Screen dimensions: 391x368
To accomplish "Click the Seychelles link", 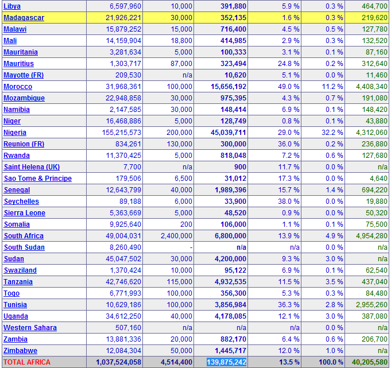I will click(21, 201).
